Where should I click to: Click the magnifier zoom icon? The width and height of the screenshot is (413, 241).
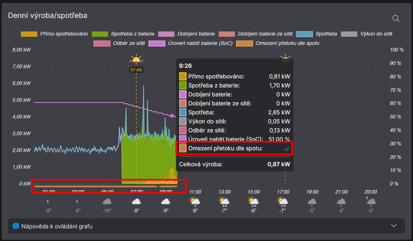click(395, 18)
